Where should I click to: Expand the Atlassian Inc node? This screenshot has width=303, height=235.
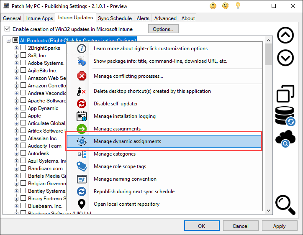click(x=16, y=139)
